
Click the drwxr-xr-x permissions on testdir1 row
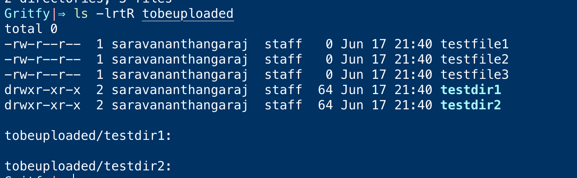(x=42, y=90)
